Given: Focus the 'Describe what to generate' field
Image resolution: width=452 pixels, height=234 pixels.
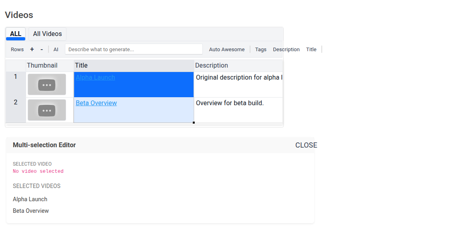Looking at the screenshot, I should click(x=134, y=49).
